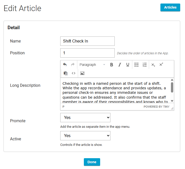The width and height of the screenshot is (185, 169).
Task: Click the undo arrow in editor toolbar
Action: tap(65, 65)
